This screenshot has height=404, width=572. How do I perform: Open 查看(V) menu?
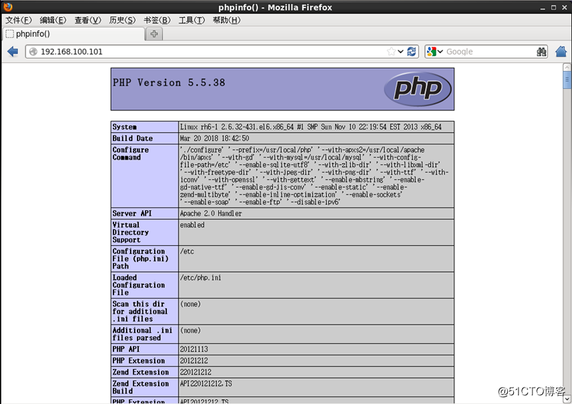[x=88, y=20]
